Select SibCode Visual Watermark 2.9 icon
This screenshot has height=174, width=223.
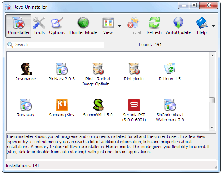[x=170, y=105]
